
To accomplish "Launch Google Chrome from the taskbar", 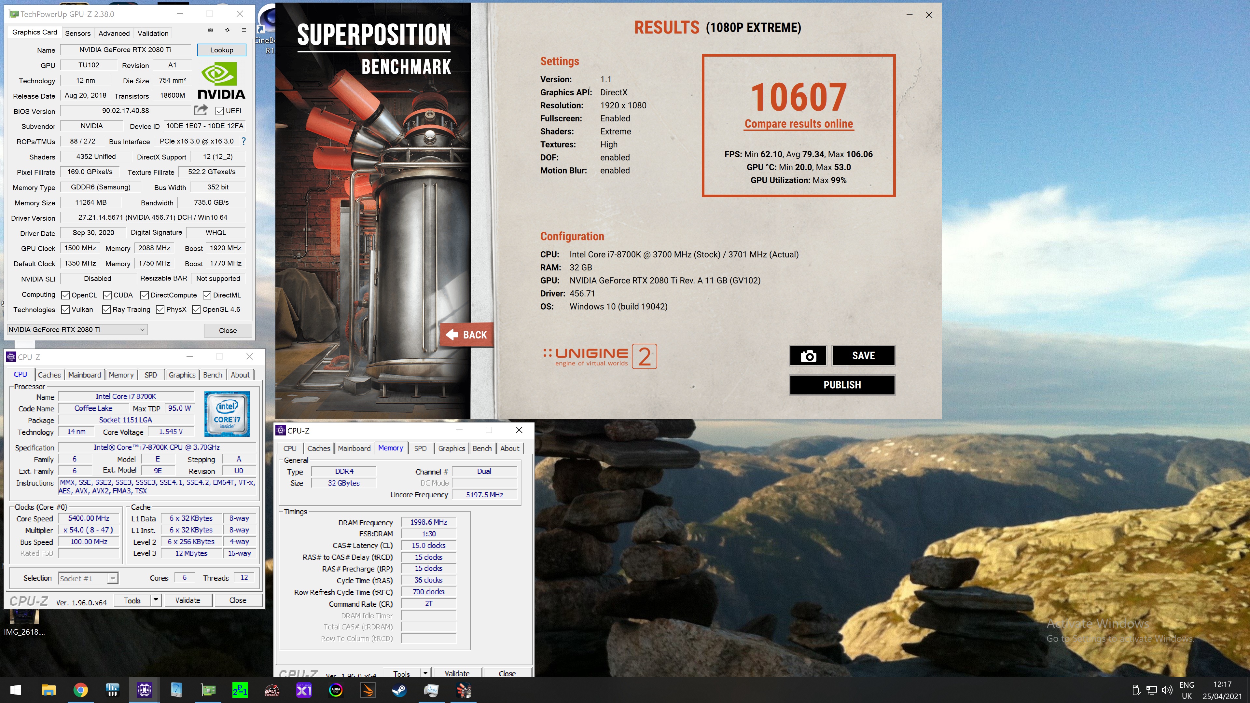I will point(80,690).
